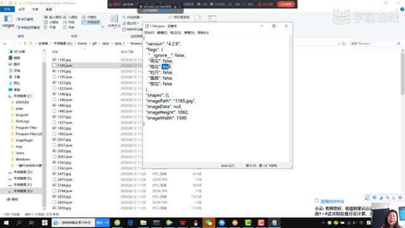Image resolution: width=405 pixels, height=228 pixels.
Task: Select the details view layout option
Action: tap(91, 22)
